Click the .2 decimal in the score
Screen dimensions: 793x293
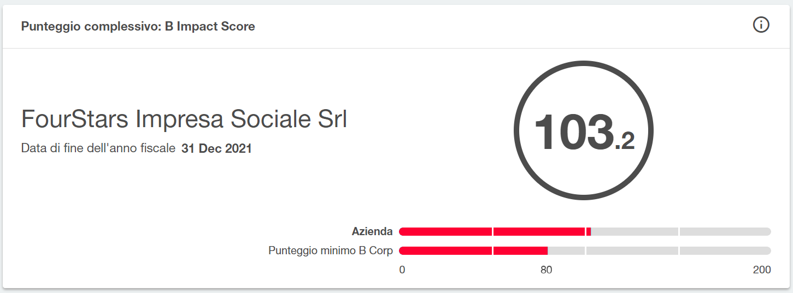click(625, 141)
